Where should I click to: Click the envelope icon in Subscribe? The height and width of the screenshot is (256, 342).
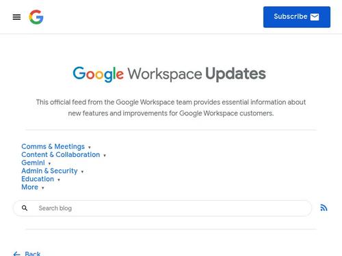click(x=315, y=17)
